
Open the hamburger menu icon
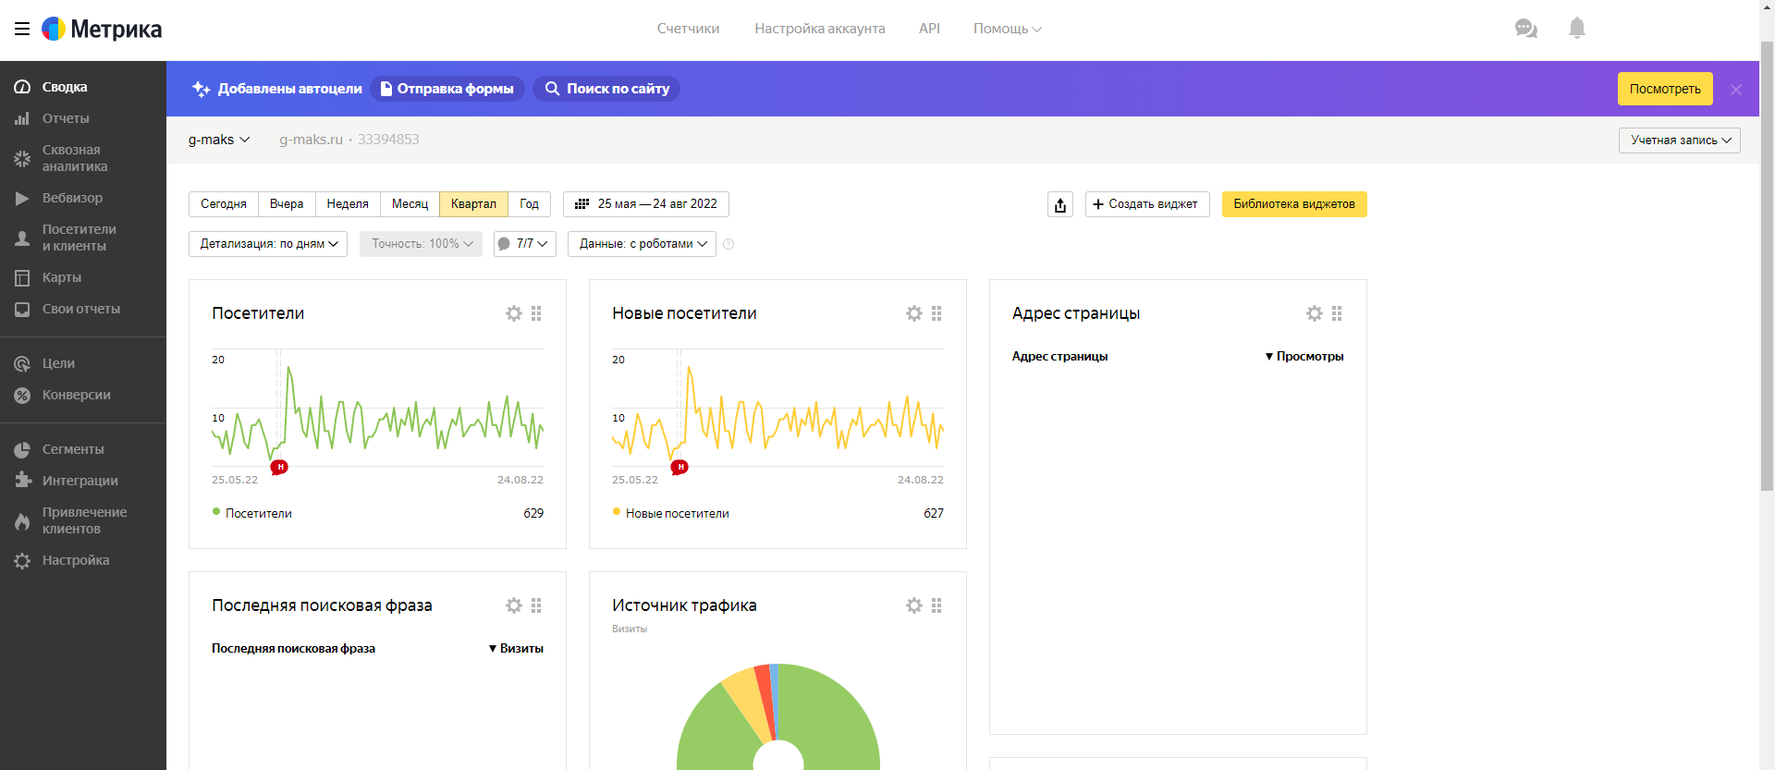(22, 29)
